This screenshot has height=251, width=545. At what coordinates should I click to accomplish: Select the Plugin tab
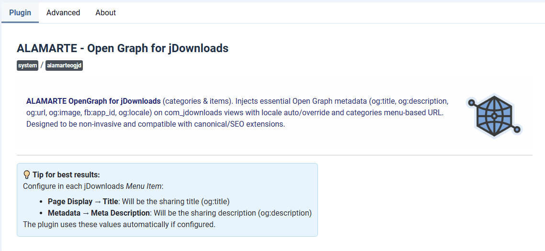[20, 13]
